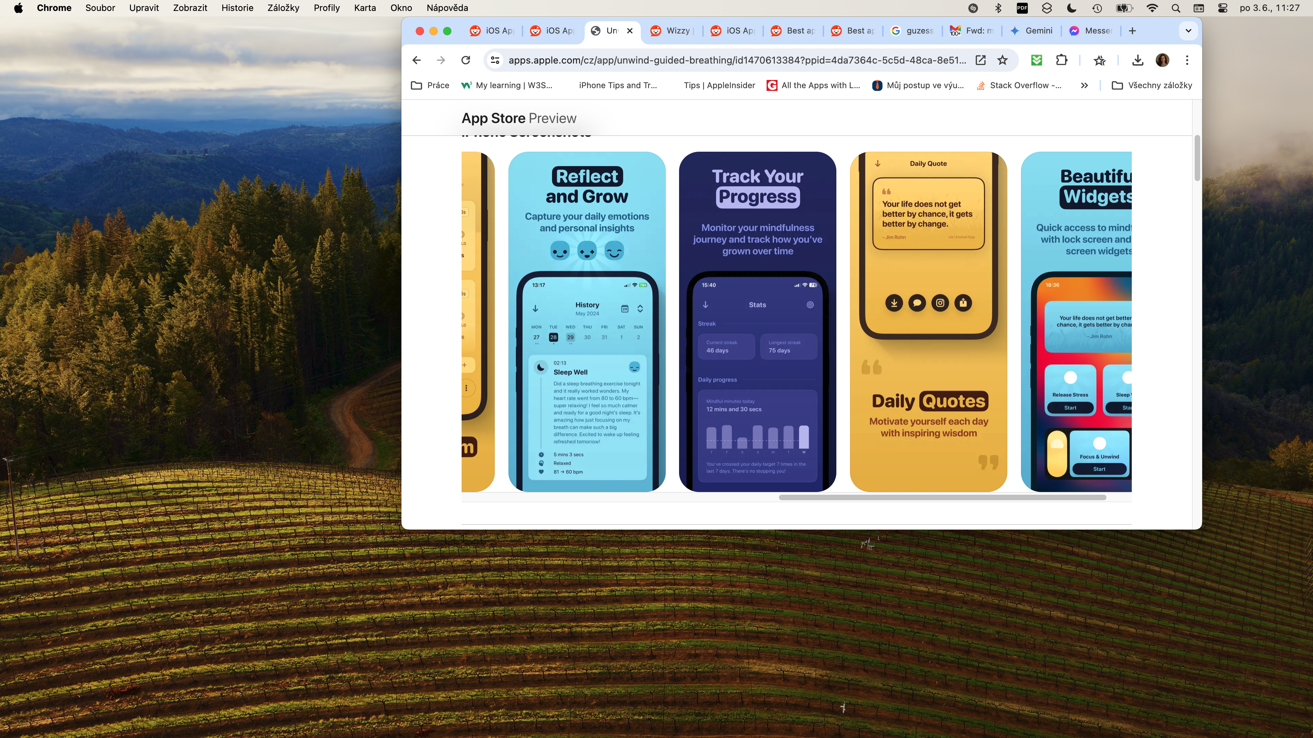Click the horizontal screenshots scrollbar
Screen dimensions: 1313x738
(x=942, y=497)
